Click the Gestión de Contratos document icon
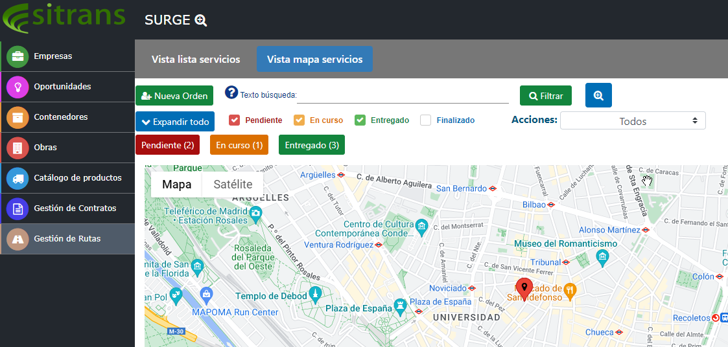Image resolution: width=728 pixels, height=347 pixels. click(18, 208)
